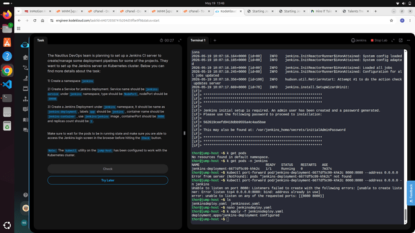Click the terminal vertical scrollbar
The width and height of the screenshot is (415, 233).
(x=405, y=216)
